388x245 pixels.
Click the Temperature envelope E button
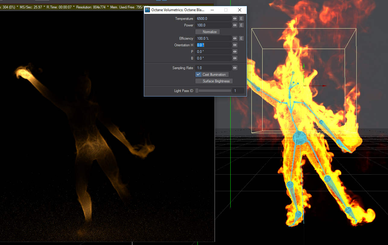(241, 19)
